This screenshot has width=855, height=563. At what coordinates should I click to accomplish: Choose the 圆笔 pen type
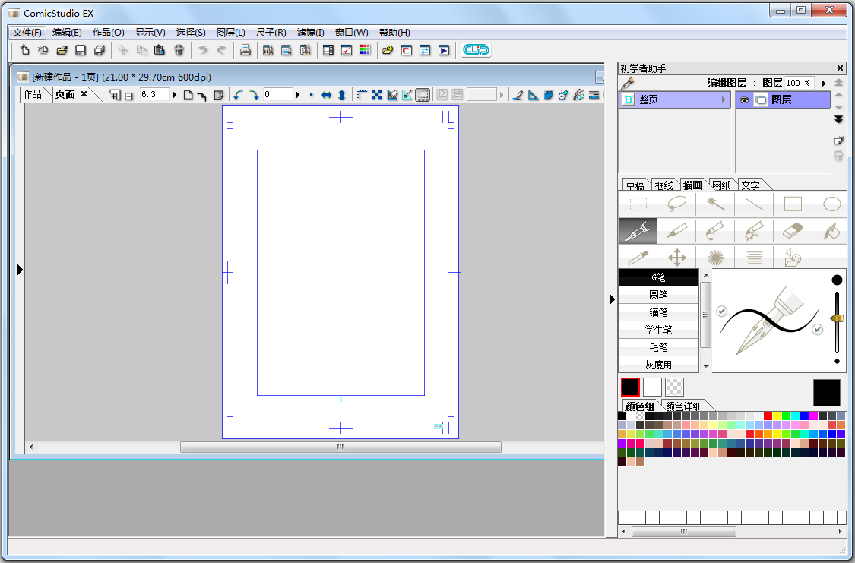659,294
